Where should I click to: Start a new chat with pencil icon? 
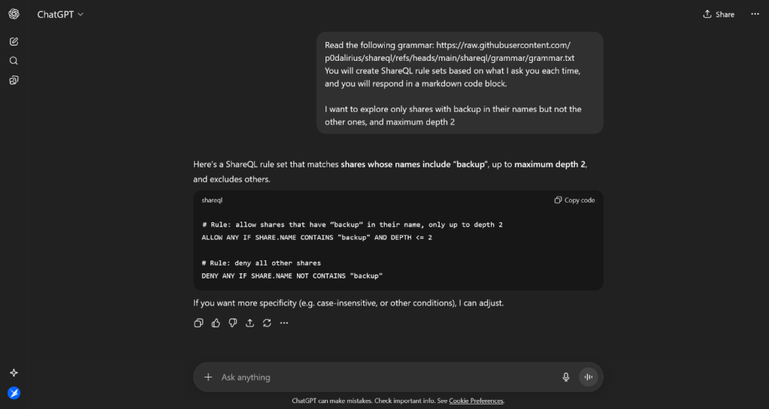coord(14,41)
